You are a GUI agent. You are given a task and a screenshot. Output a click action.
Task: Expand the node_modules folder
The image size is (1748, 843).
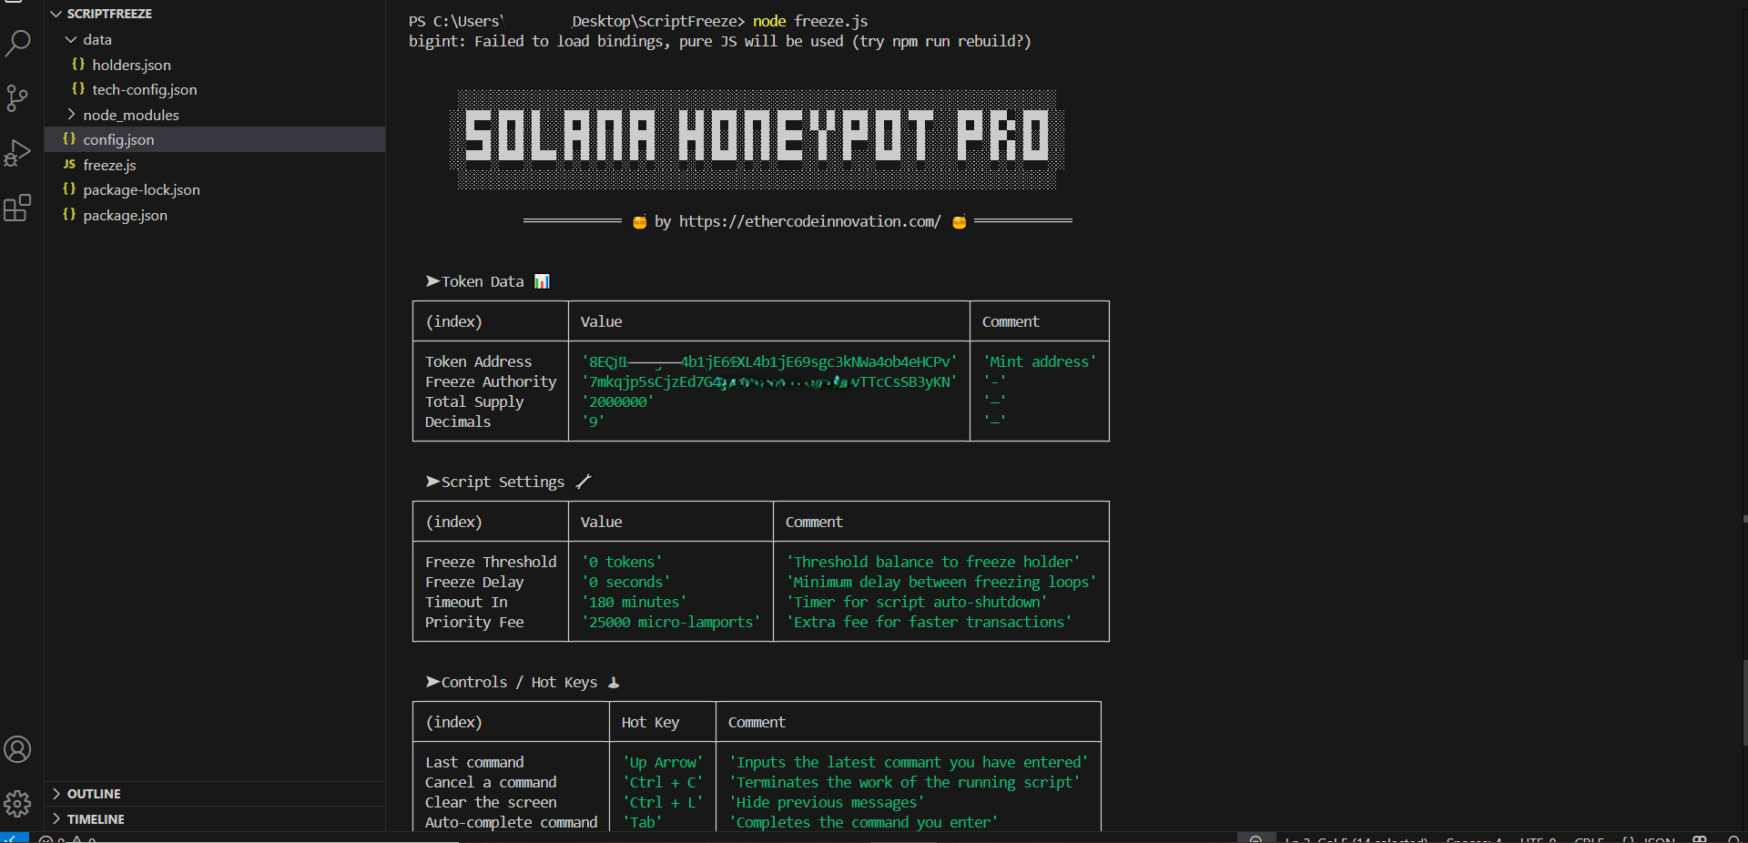pos(71,115)
